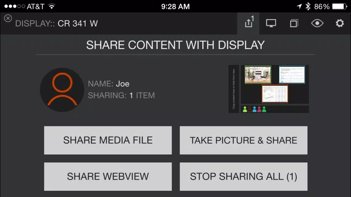Image resolution: width=351 pixels, height=197 pixels.
Task: Click STOP SHARING ALL (1) button
Action: [x=243, y=176]
